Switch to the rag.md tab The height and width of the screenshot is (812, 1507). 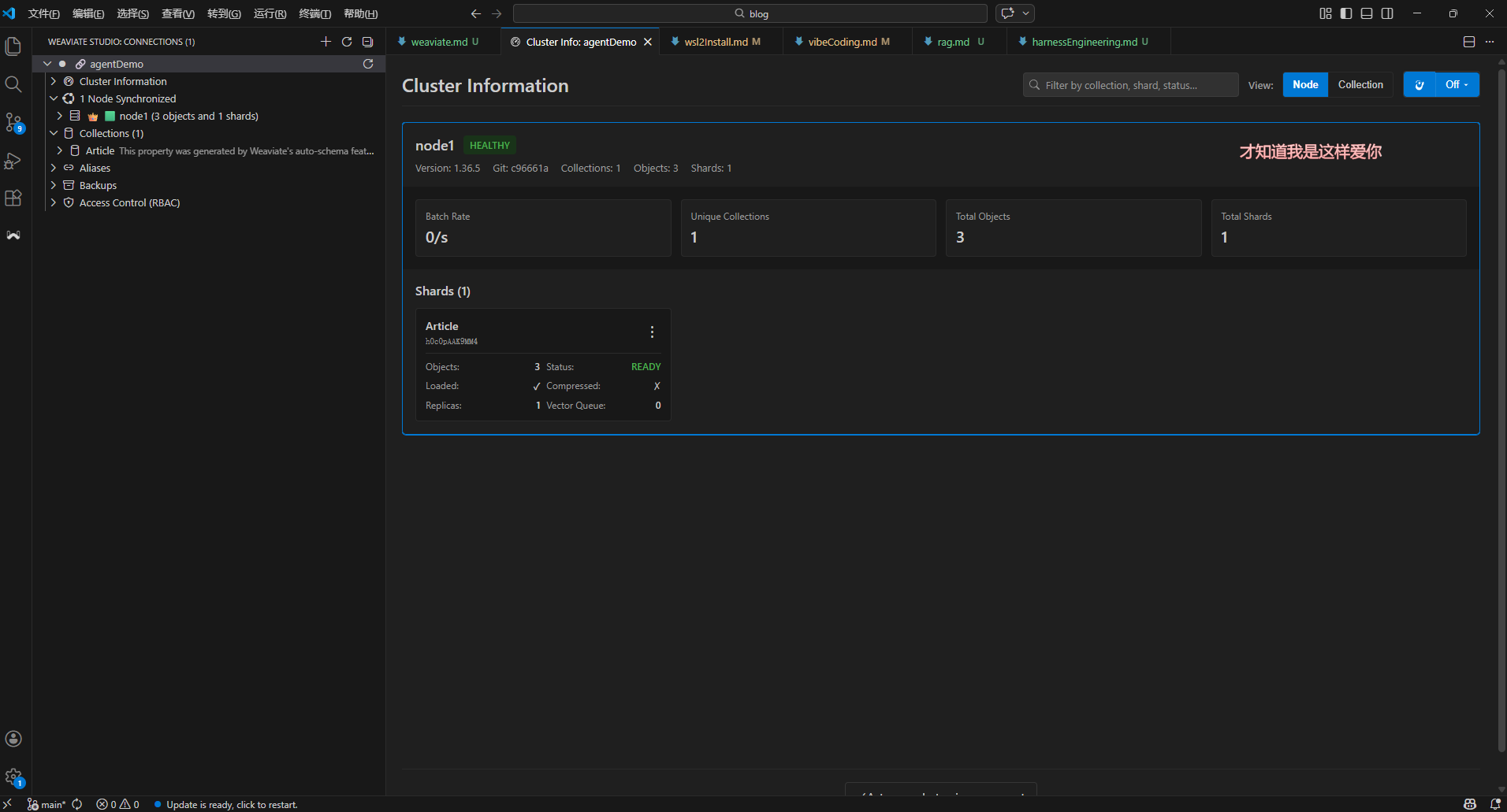tap(960, 42)
